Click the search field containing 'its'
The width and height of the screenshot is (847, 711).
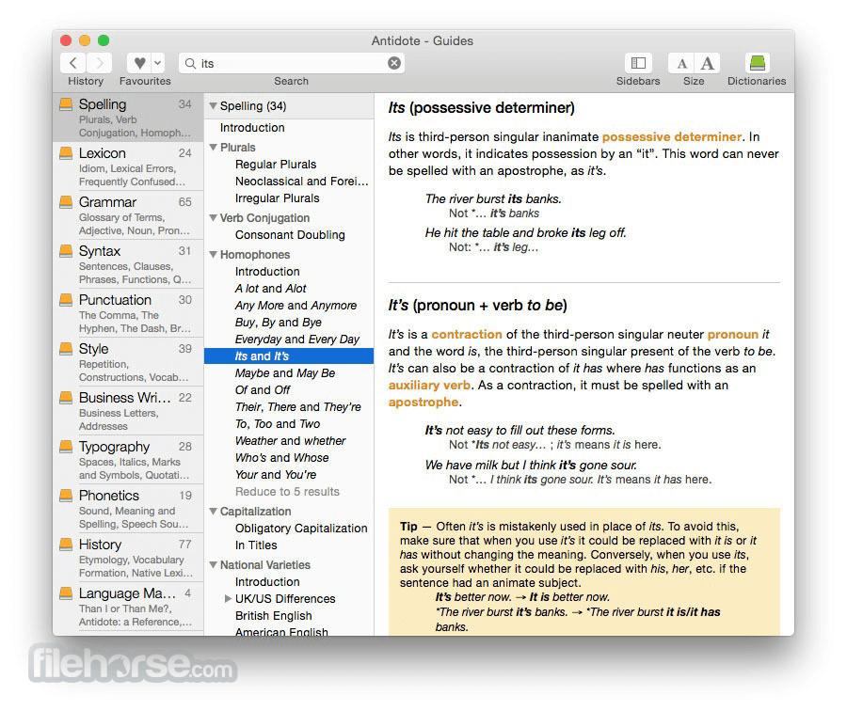click(x=292, y=63)
